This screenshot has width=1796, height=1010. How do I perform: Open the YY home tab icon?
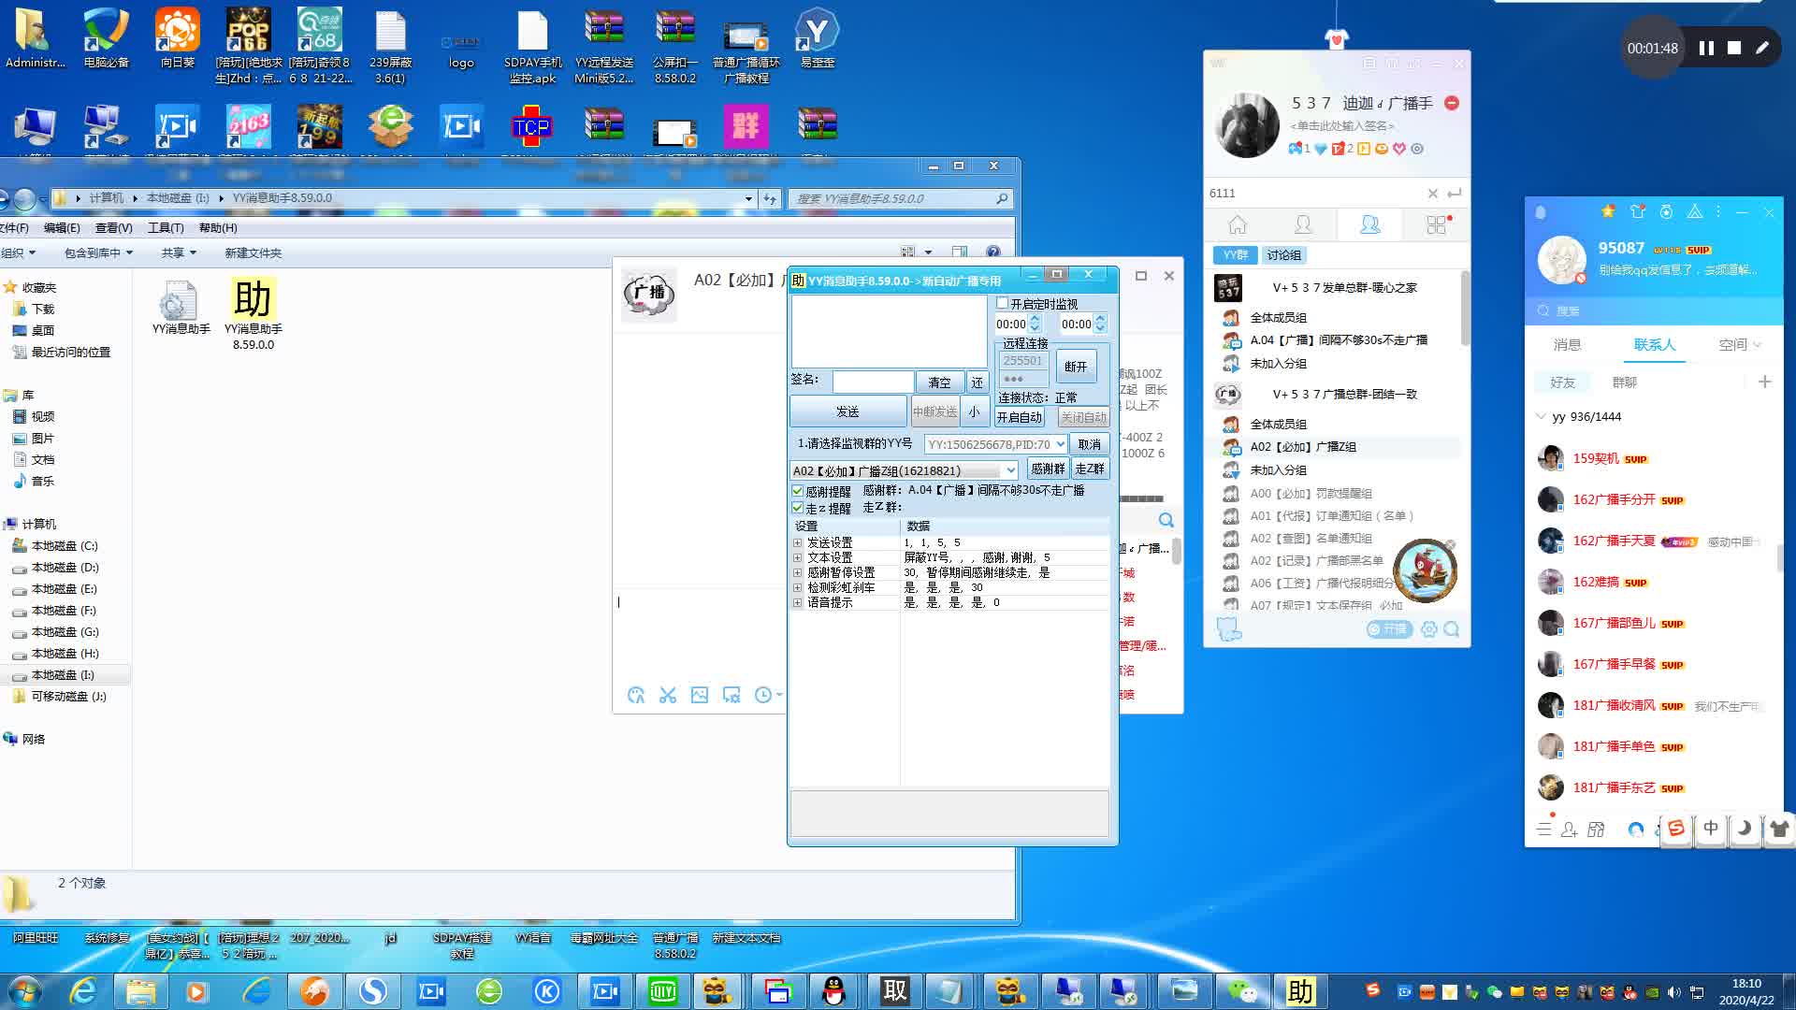pyautogui.click(x=1238, y=224)
